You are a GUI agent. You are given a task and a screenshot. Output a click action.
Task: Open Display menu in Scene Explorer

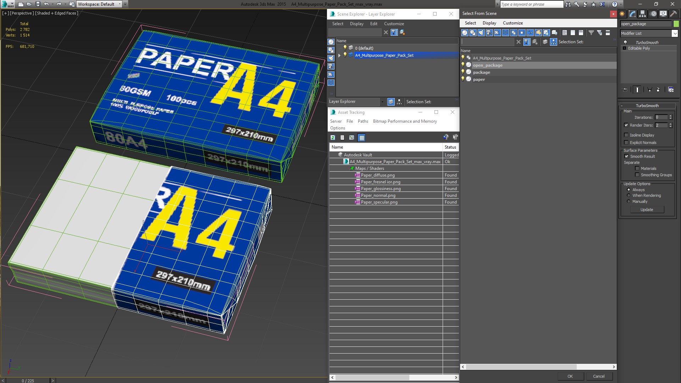point(356,24)
